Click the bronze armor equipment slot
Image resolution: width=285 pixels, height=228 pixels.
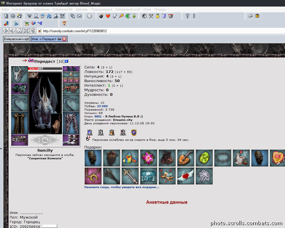click(19, 123)
